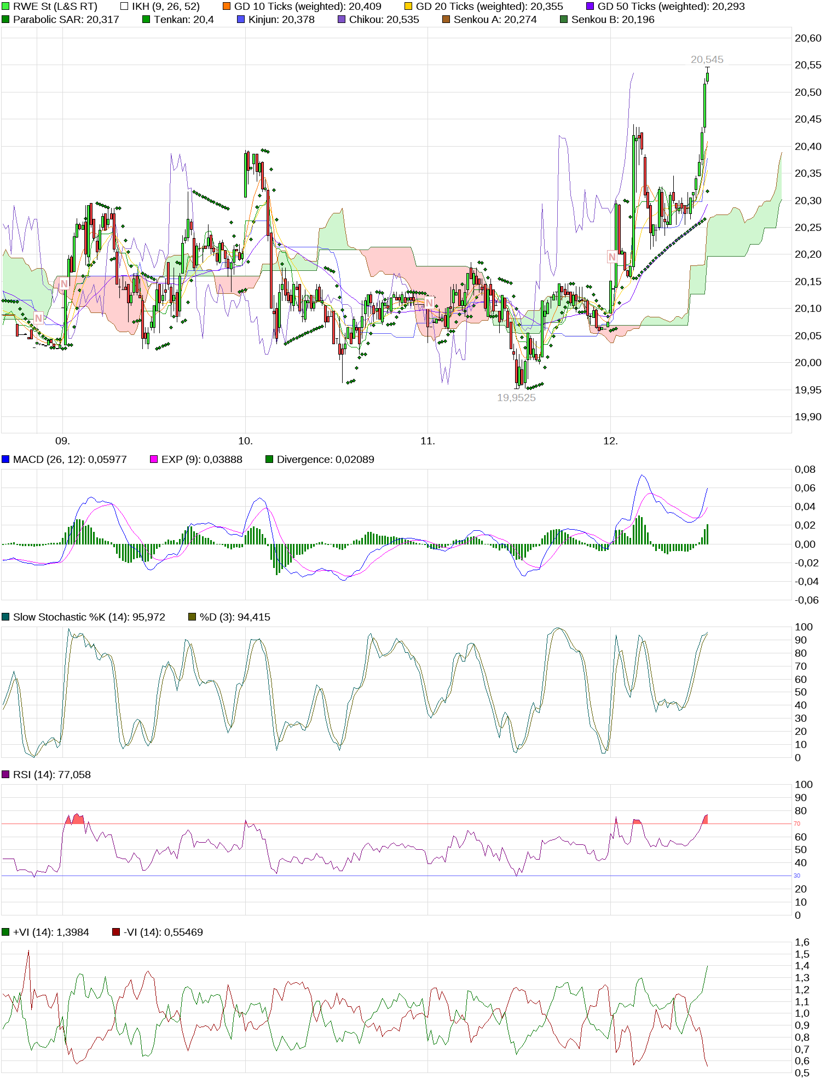Click Chikou: 20,535 label
The image size is (832, 1084).
[x=384, y=20]
